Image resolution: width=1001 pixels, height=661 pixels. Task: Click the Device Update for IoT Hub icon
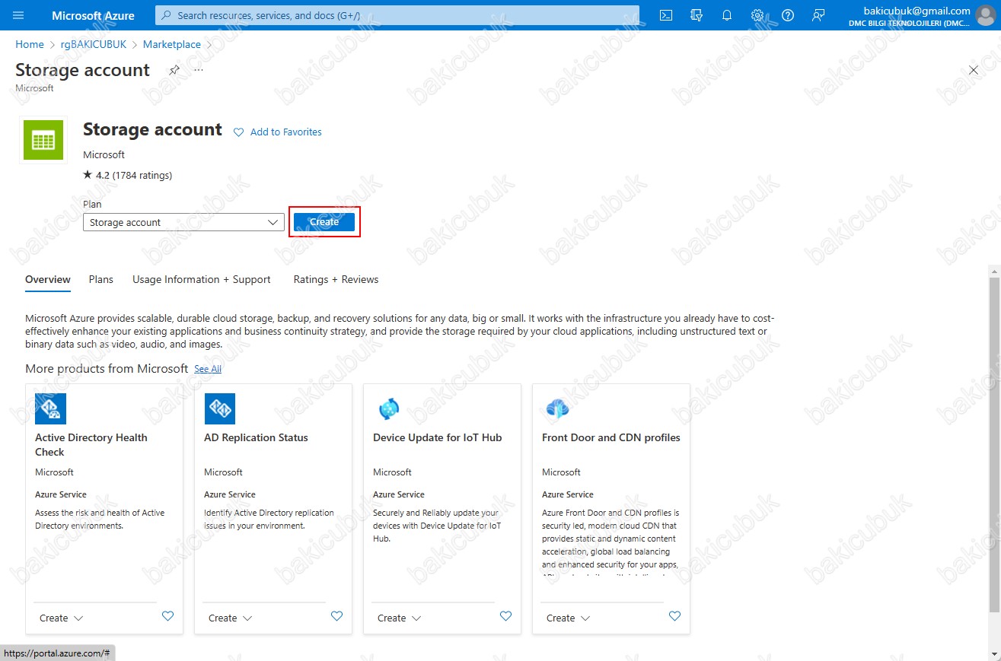tap(389, 408)
